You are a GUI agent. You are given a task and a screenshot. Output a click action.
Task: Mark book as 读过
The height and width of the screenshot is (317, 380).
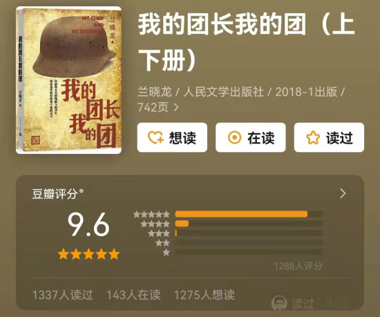coord(329,137)
